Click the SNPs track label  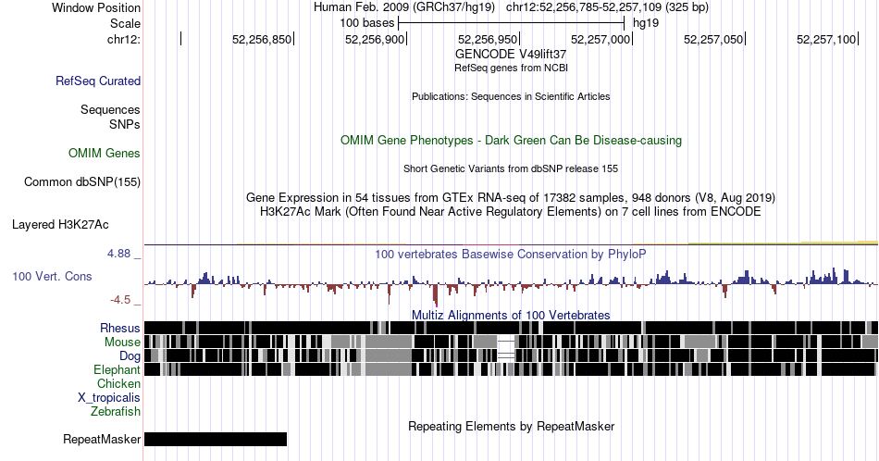[125, 124]
